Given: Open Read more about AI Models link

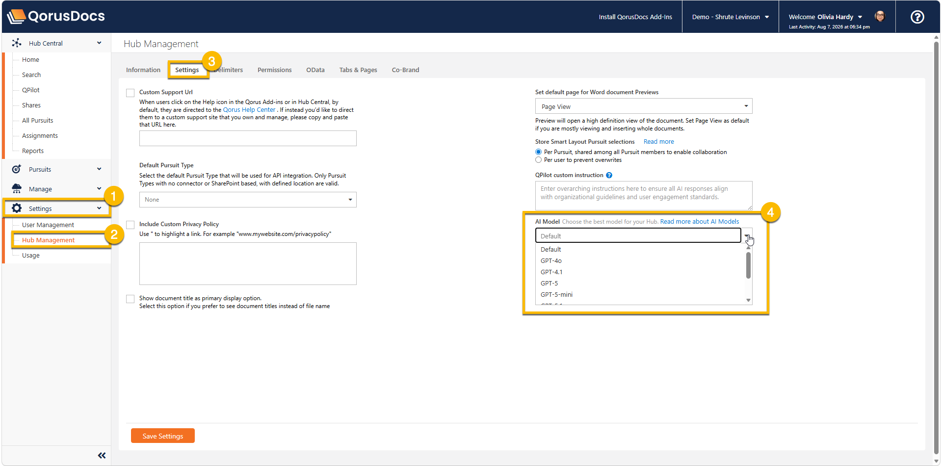Looking at the screenshot, I should [700, 222].
